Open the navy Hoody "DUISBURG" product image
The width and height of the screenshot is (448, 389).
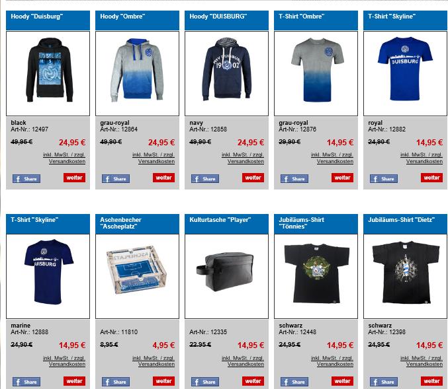[x=226, y=73]
